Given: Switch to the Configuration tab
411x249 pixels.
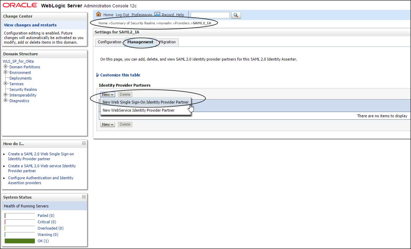Looking at the screenshot, I should coord(109,42).
